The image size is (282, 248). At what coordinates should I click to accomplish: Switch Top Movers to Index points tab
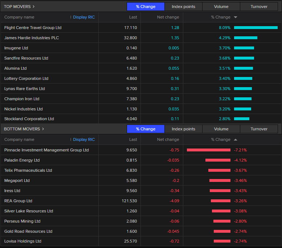183,7
